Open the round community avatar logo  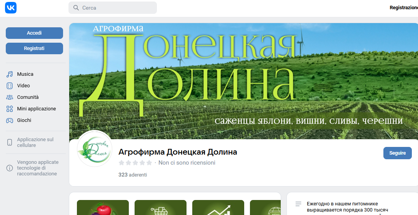click(x=94, y=148)
